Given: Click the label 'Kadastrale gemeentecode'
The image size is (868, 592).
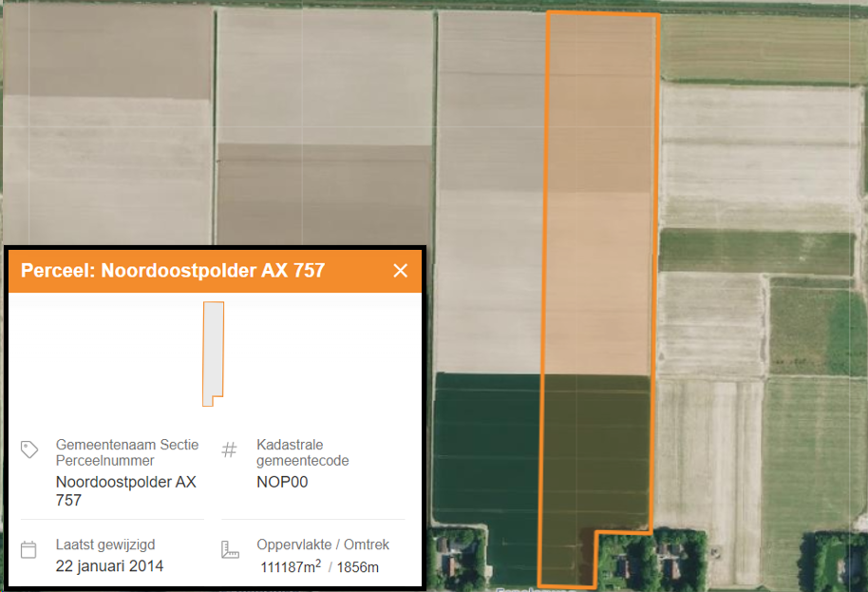Looking at the screenshot, I should pos(302,452).
